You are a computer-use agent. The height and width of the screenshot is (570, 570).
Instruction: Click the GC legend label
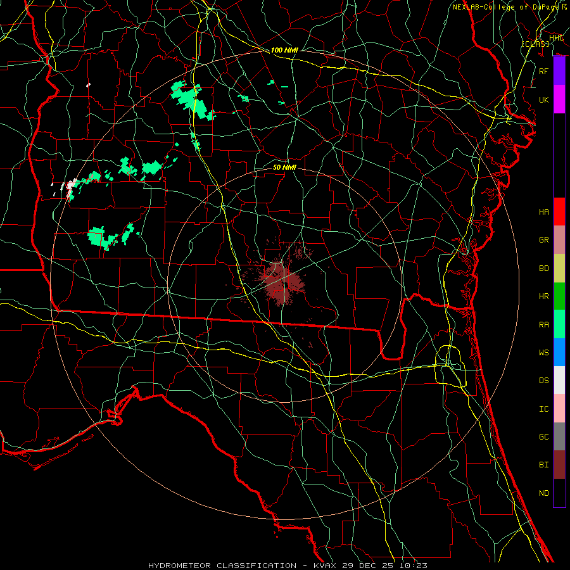544,437
